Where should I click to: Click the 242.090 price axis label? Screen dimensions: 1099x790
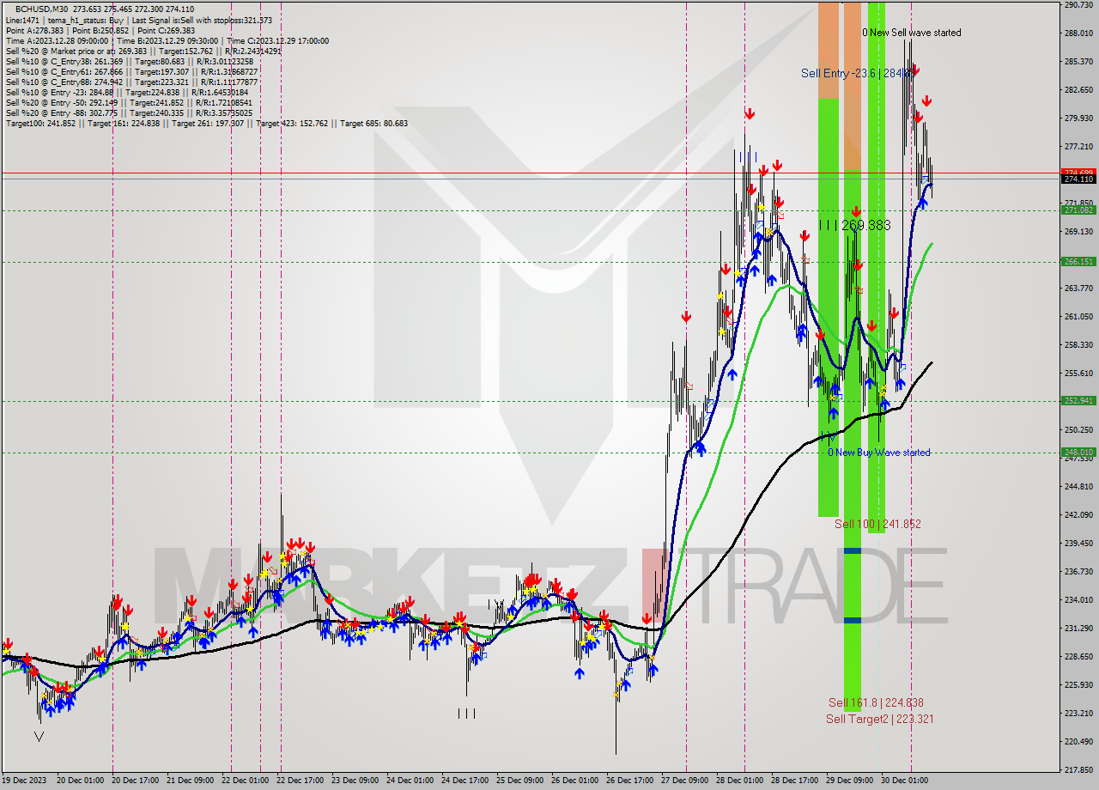coord(1078,515)
